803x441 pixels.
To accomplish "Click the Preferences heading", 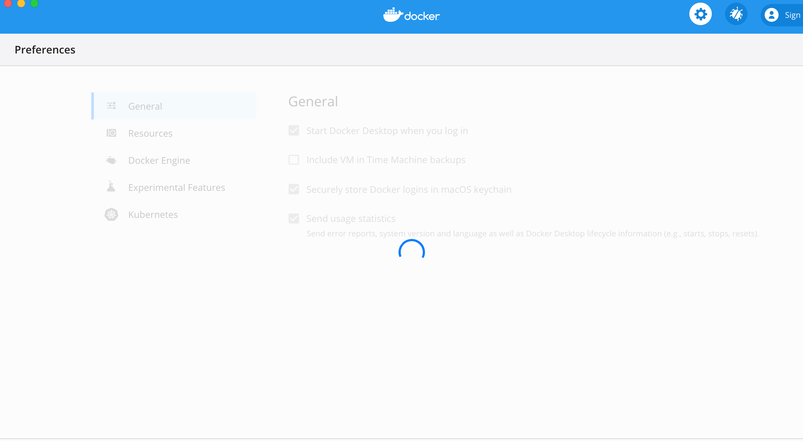I will point(45,50).
